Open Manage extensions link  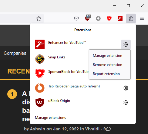[50, 118]
